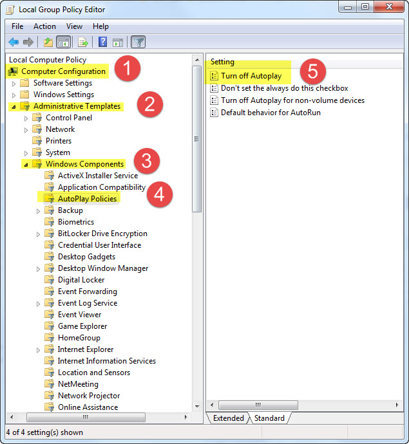Open the View menu
409x444 pixels.
74,26
